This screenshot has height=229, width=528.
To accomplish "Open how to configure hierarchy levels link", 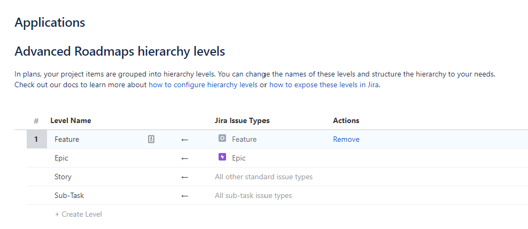I will (x=203, y=85).
